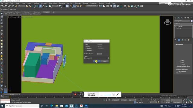Toggle the Percent Snap icon
The image size is (193, 108).
(x=78, y=6)
